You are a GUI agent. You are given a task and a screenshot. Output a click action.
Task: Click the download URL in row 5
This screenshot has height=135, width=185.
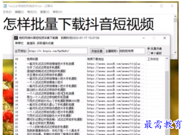pyautogui.click(x=115, y=64)
